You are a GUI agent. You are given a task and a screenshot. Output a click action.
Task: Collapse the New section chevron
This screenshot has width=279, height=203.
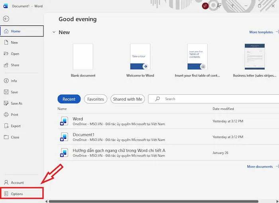[54, 32]
